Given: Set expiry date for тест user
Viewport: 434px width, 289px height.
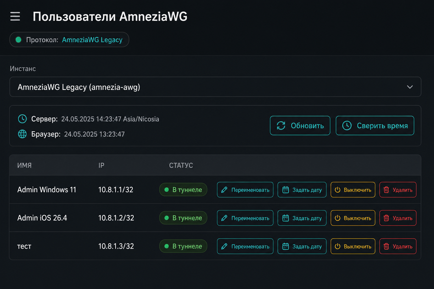Looking at the screenshot, I should click(x=302, y=246).
